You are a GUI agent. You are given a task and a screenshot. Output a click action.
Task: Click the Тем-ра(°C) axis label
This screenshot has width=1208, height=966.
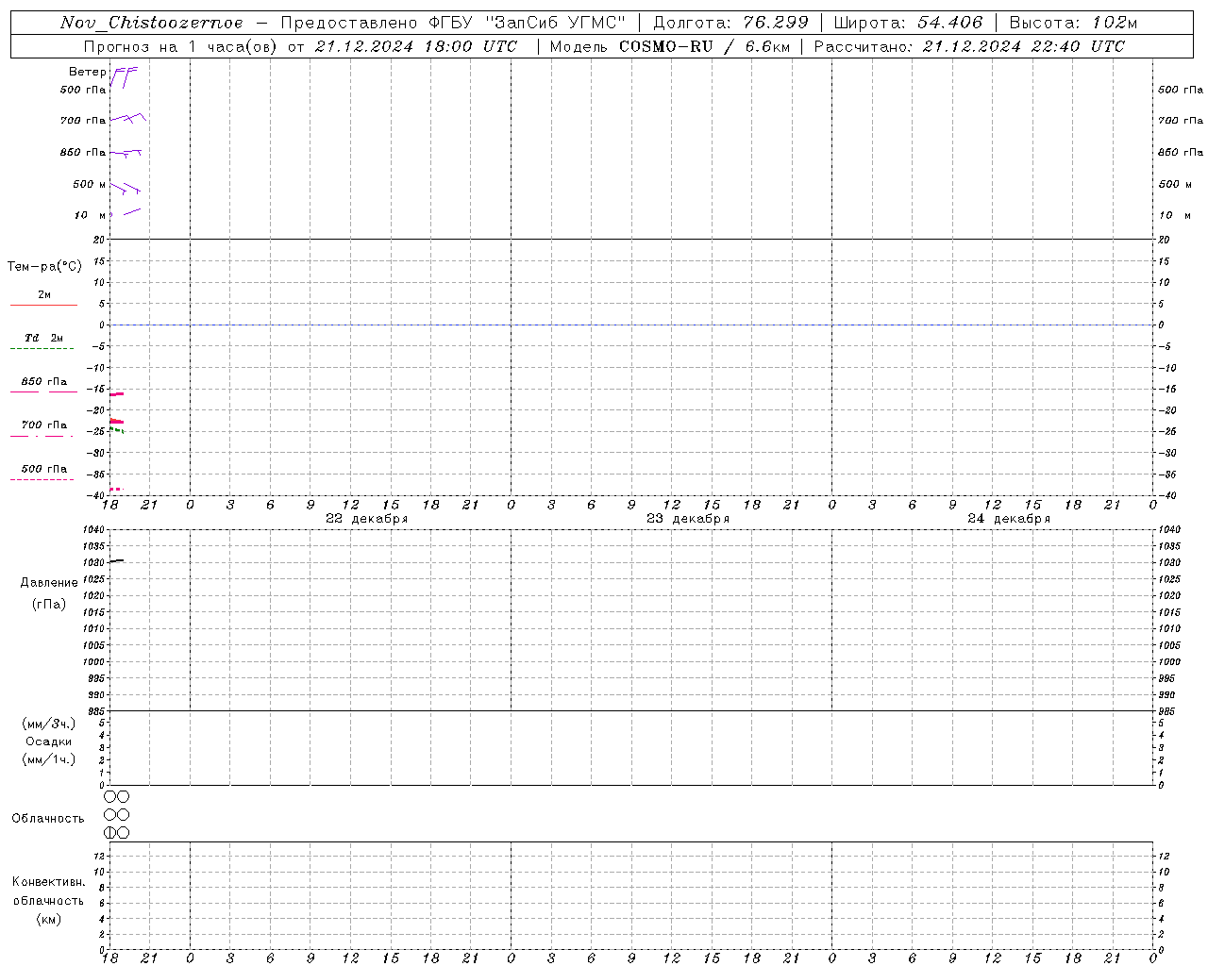pyautogui.click(x=44, y=267)
